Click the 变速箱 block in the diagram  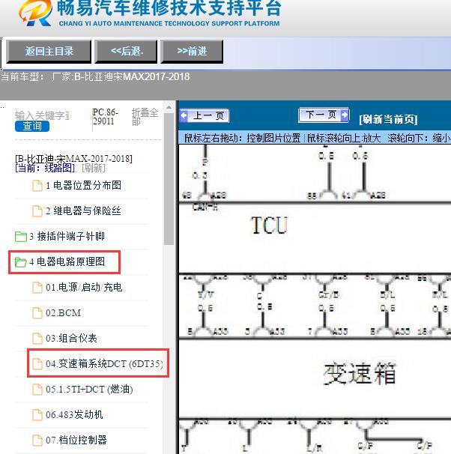click(360, 374)
